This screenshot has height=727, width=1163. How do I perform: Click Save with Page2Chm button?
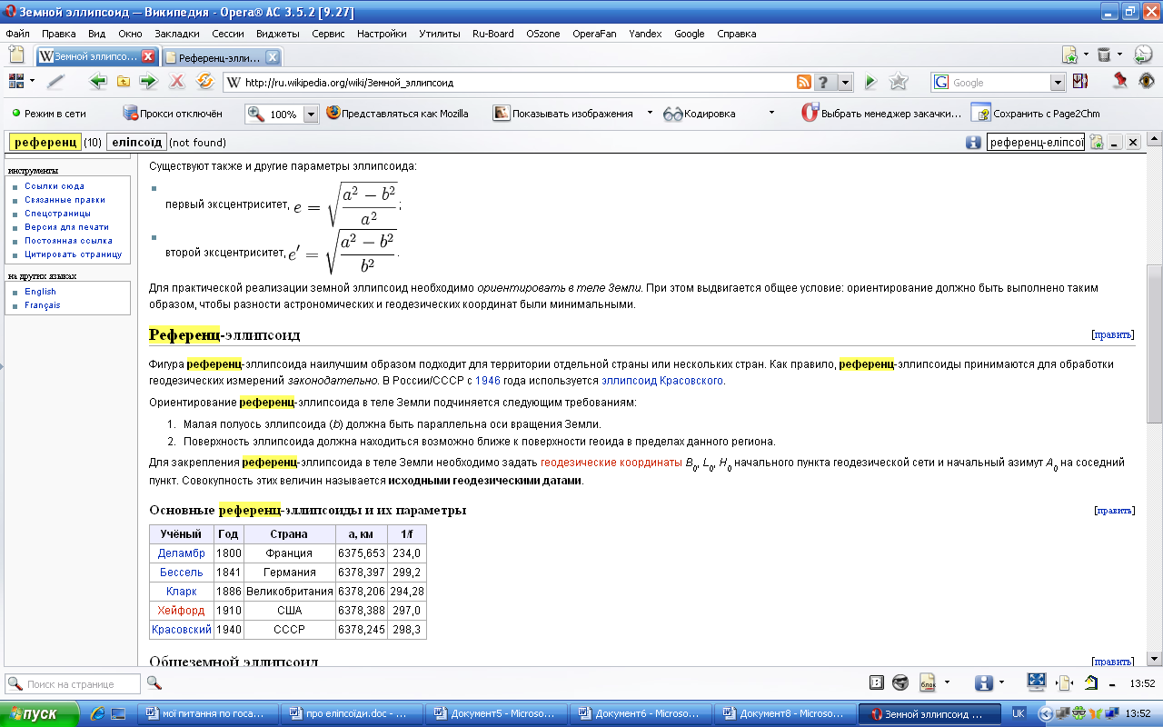click(x=1035, y=114)
